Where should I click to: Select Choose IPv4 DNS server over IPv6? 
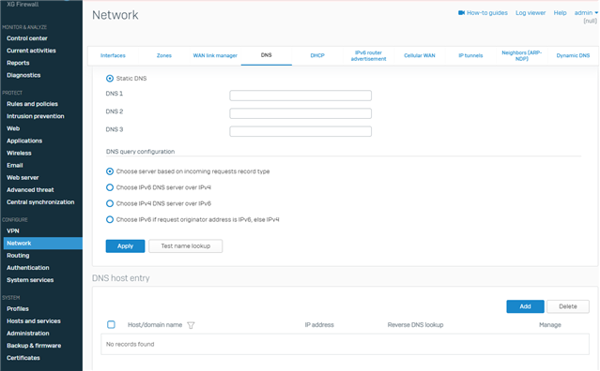110,203
